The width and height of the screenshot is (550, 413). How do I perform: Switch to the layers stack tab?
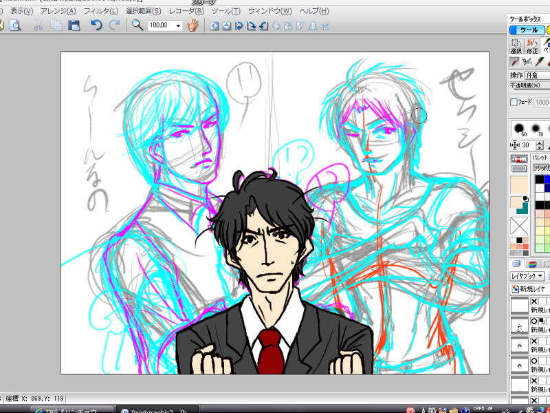[x=516, y=264]
